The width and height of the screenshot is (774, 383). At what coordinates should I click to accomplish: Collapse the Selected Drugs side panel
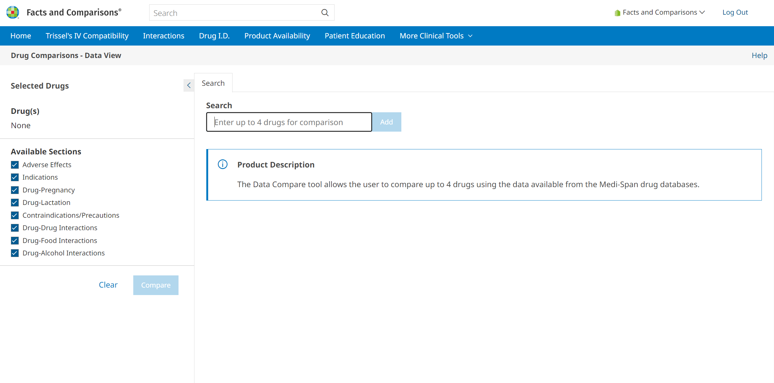(189, 85)
